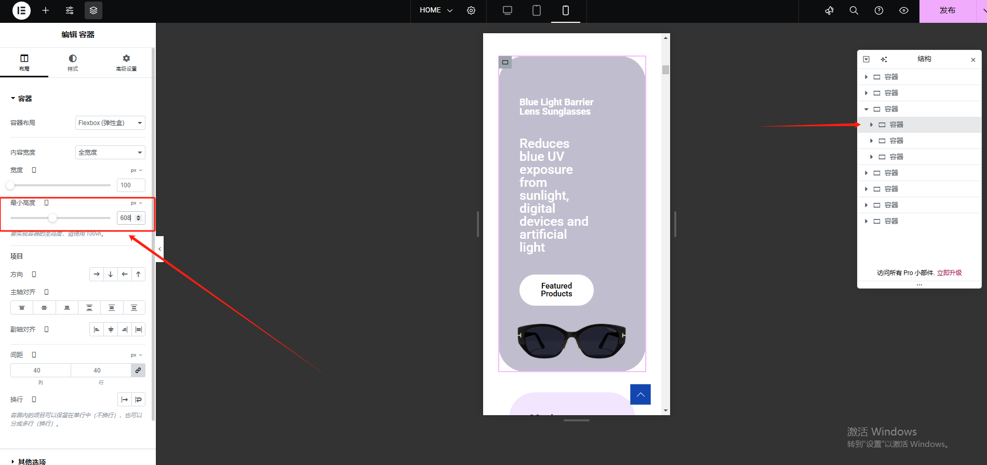Click the 发布 publish button
Image resolution: width=987 pixels, height=465 pixels.
947,10
